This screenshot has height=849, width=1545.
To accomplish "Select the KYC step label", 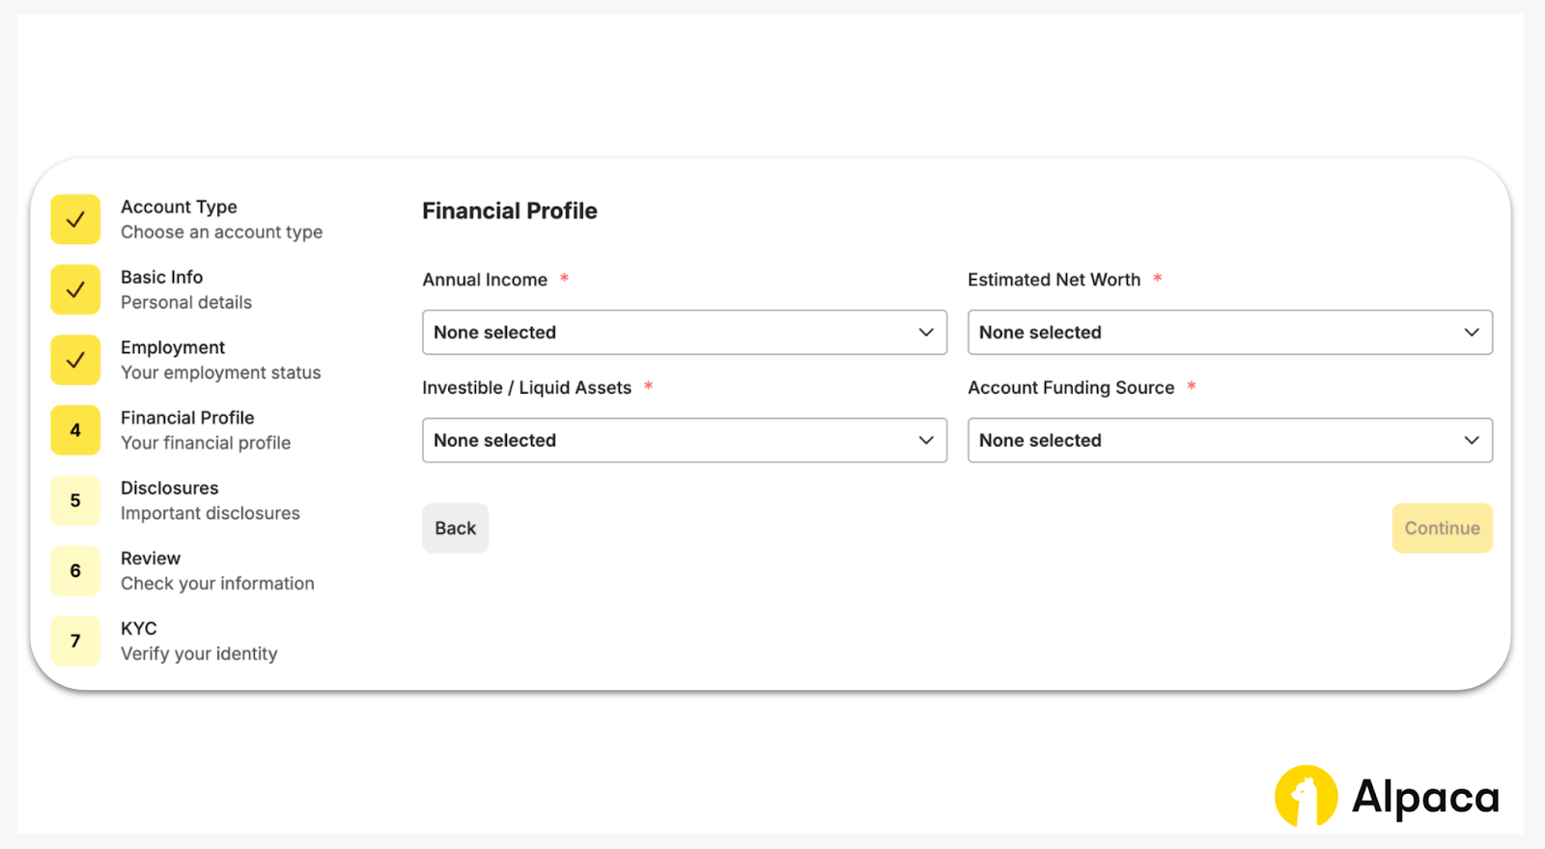I will point(139,629).
